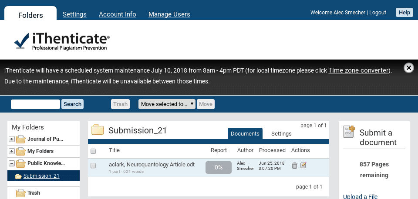Click into the search input field
Screen dimensions: 418x199
coord(35,104)
